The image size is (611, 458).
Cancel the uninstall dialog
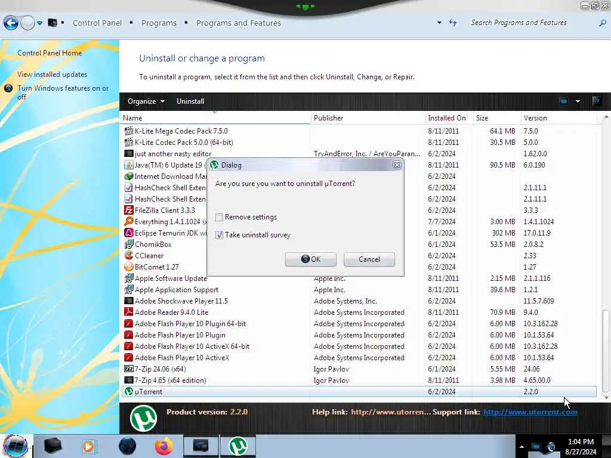tap(369, 259)
